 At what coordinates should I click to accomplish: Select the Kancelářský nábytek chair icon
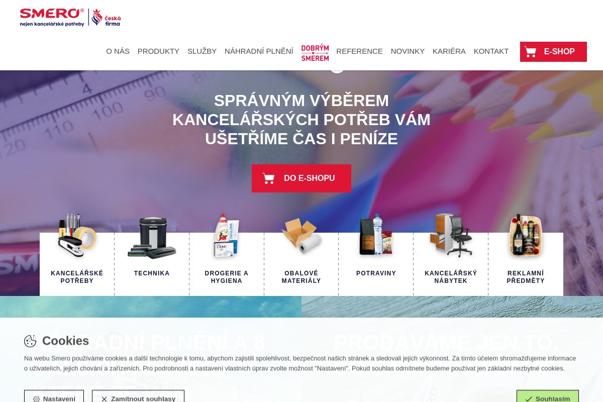[x=451, y=235]
